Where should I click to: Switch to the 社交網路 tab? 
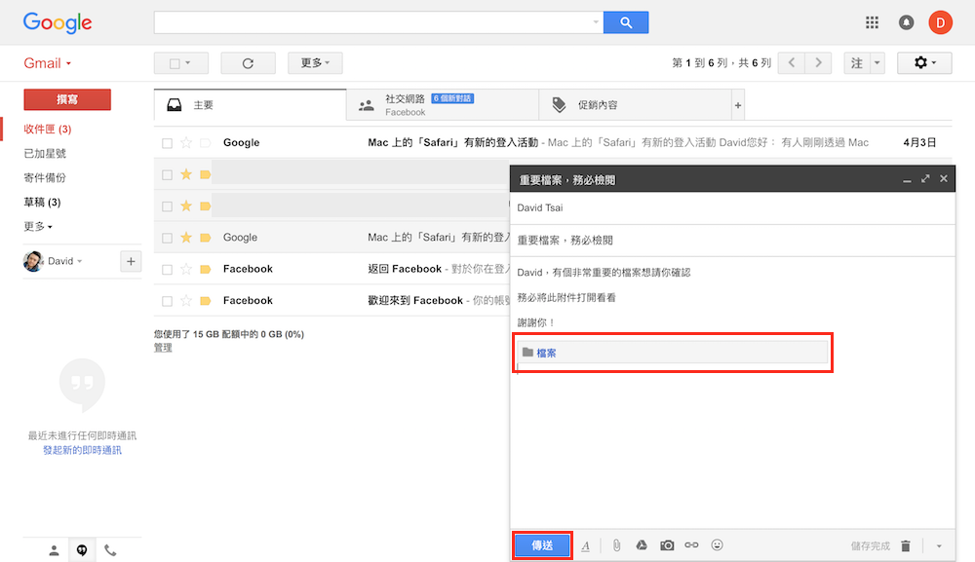click(442, 104)
